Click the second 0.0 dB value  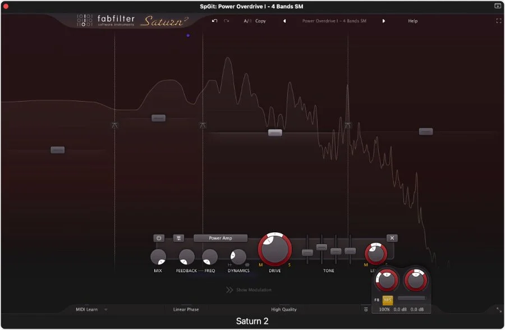(417, 309)
